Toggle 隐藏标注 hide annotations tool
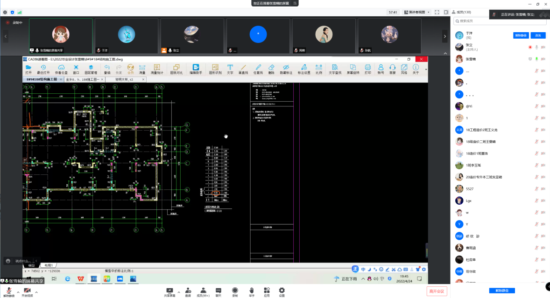This screenshot has width=550, height=298. (286, 69)
